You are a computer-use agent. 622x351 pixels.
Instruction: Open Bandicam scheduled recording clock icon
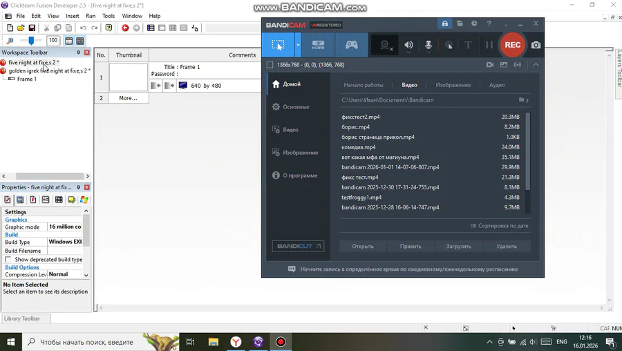(474, 23)
